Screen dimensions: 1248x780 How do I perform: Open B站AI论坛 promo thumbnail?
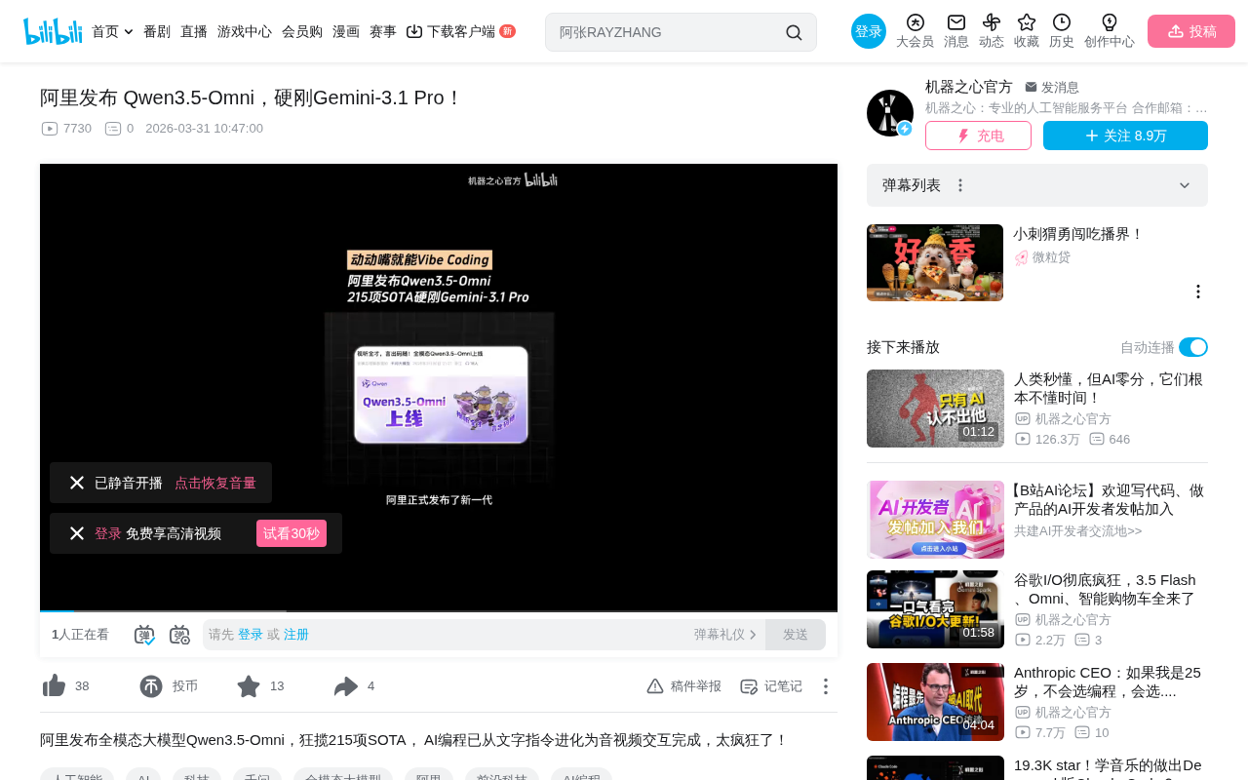[935, 520]
